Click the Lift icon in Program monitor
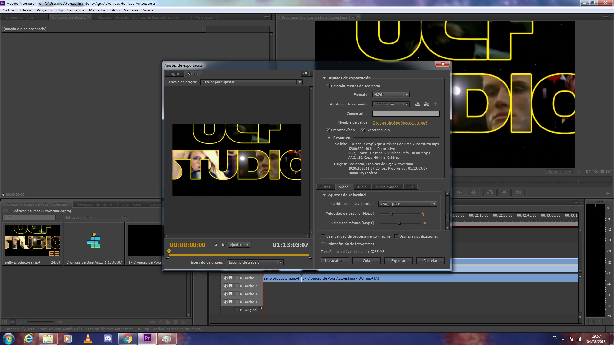This screenshot has height=345, width=614. click(x=490, y=192)
